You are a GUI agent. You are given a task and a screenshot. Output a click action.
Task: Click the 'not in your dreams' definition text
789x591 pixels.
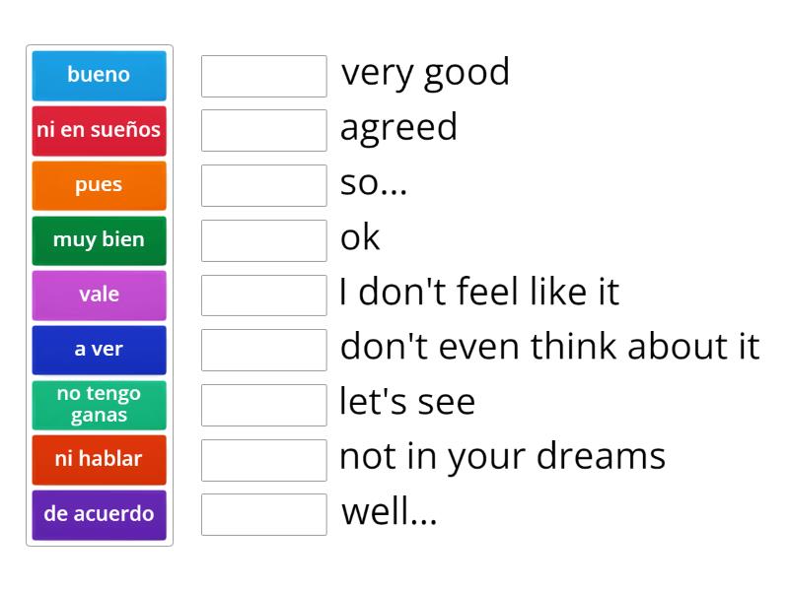point(502,457)
